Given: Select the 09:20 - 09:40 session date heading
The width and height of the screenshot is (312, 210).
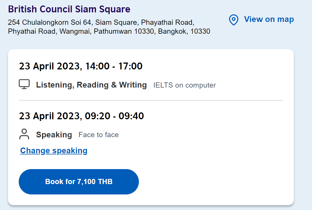Looking at the screenshot, I should point(81,116).
